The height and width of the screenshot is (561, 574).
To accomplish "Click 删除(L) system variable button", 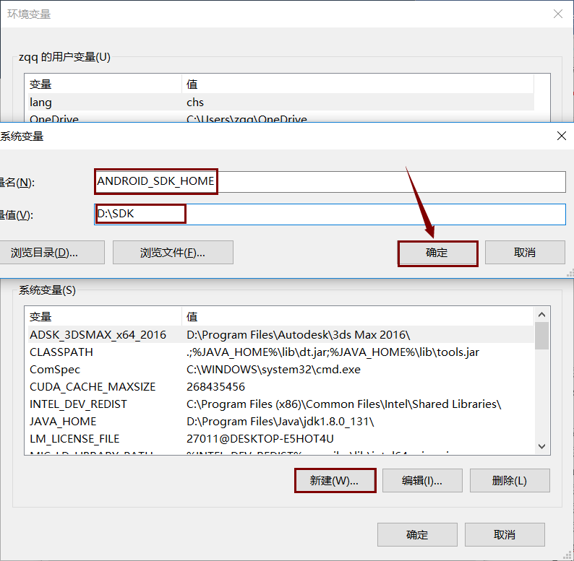I will coord(510,481).
